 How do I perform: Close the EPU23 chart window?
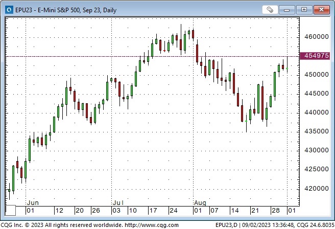[321, 10]
